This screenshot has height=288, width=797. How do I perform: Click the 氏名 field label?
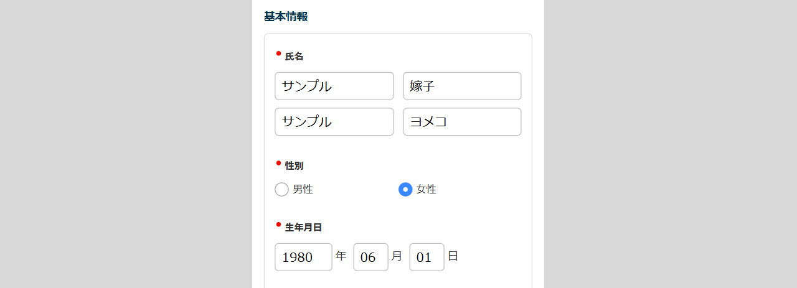[x=294, y=57]
